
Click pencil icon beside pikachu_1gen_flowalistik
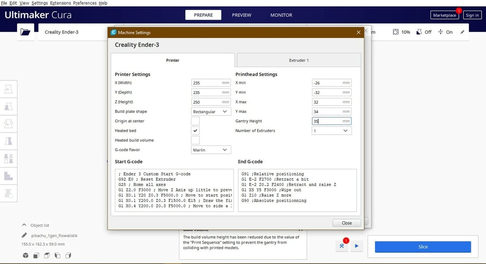(x=24, y=235)
